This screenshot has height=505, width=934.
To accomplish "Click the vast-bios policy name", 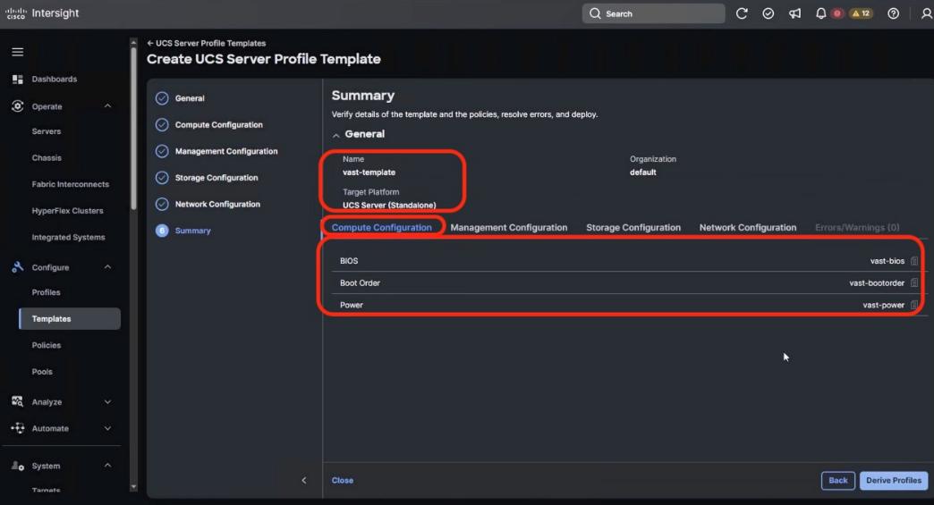I will pos(887,260).
